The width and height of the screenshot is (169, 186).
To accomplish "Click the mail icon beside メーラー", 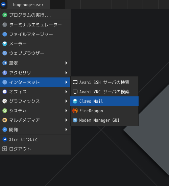I will coord(5,44).
